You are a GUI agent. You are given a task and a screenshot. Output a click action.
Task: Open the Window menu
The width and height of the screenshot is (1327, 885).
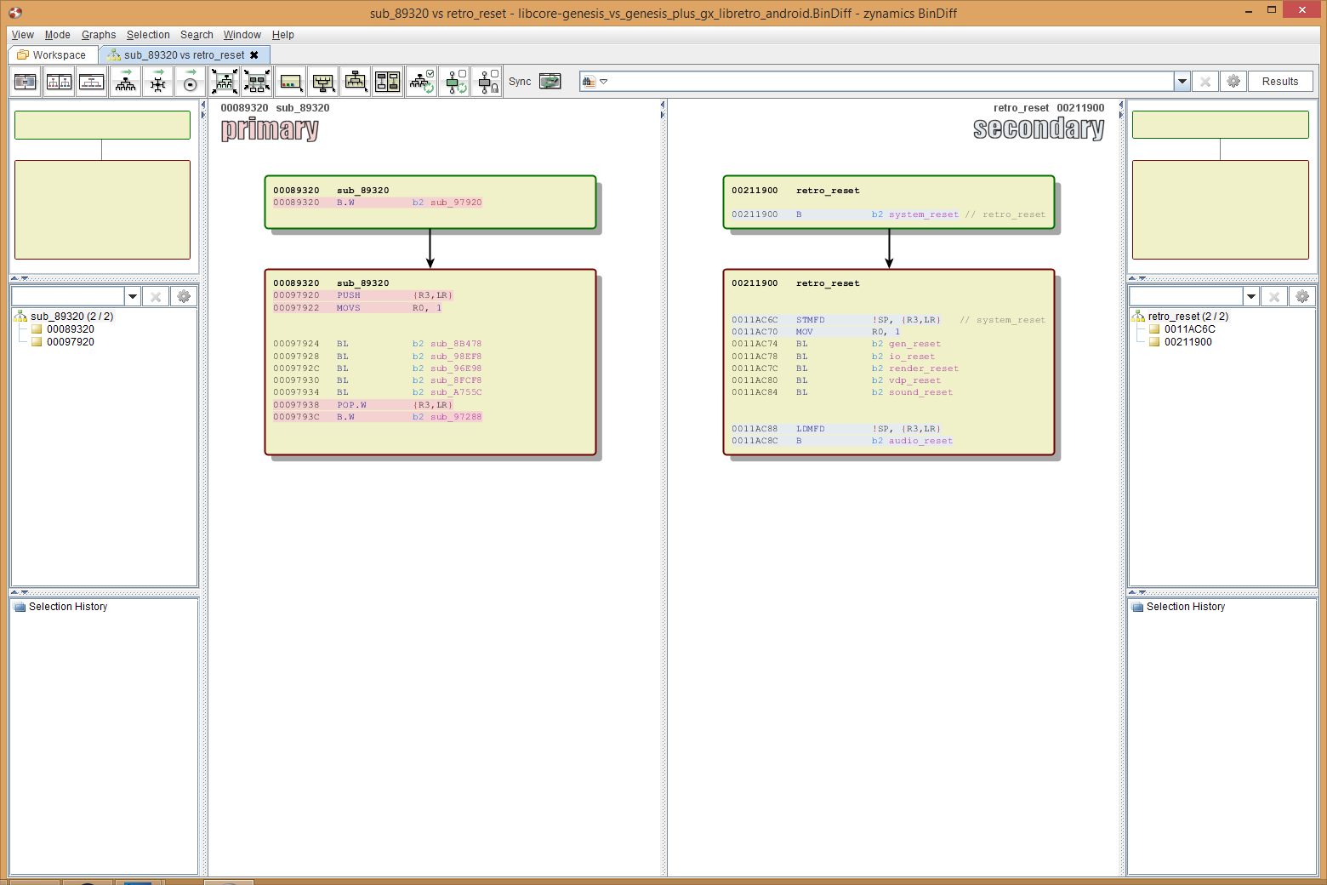coord(242,35)
